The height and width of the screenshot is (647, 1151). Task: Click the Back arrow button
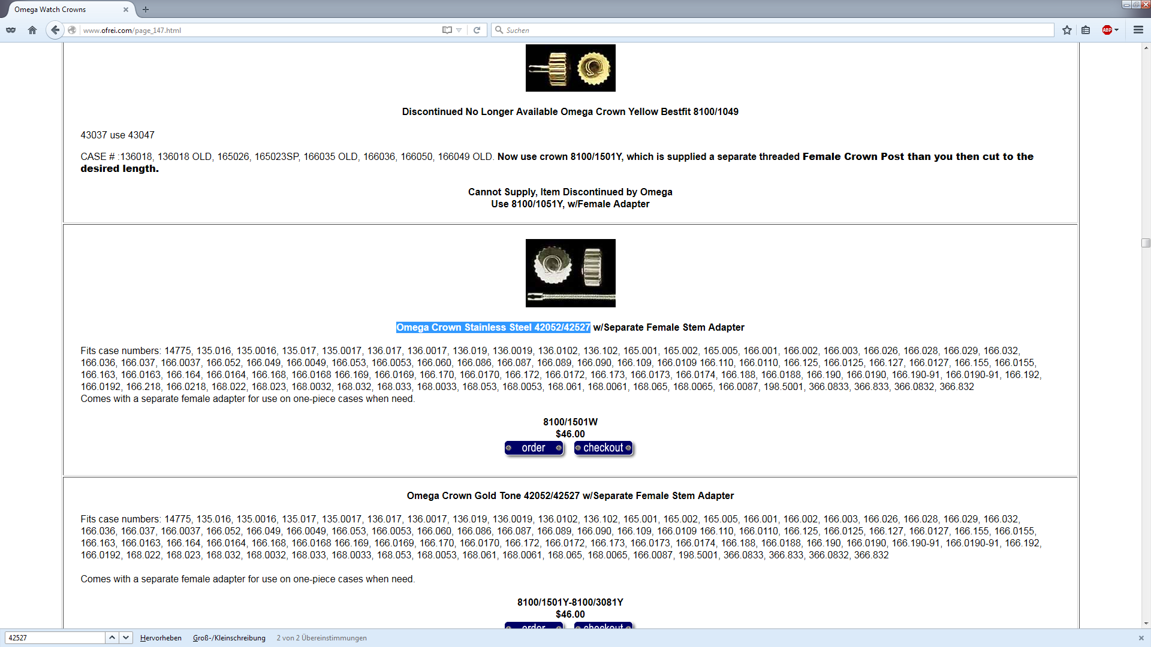click(55, 30)
